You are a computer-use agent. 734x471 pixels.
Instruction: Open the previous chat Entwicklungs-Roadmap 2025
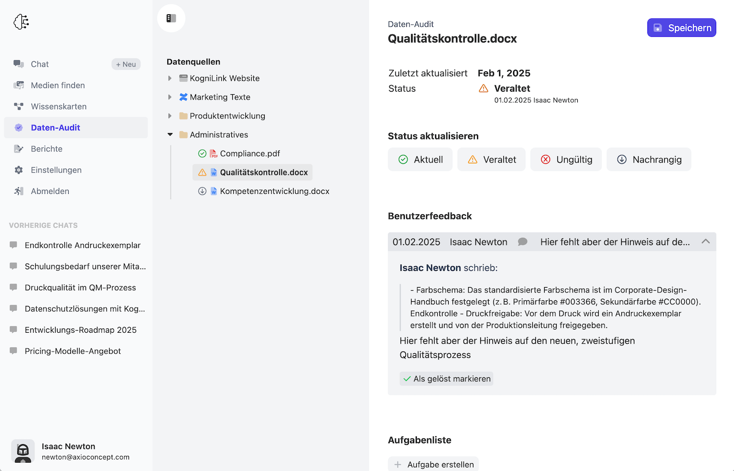click(81, 330)
